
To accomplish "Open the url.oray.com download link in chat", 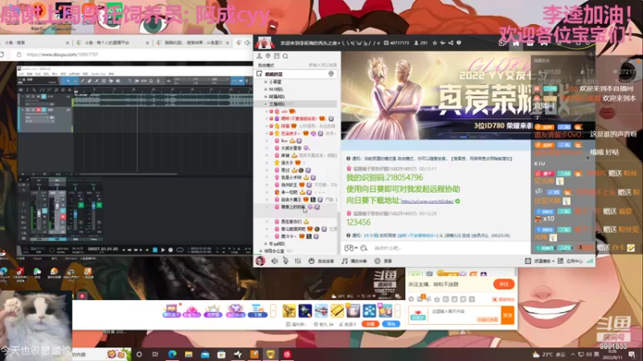I will point(427,201).
